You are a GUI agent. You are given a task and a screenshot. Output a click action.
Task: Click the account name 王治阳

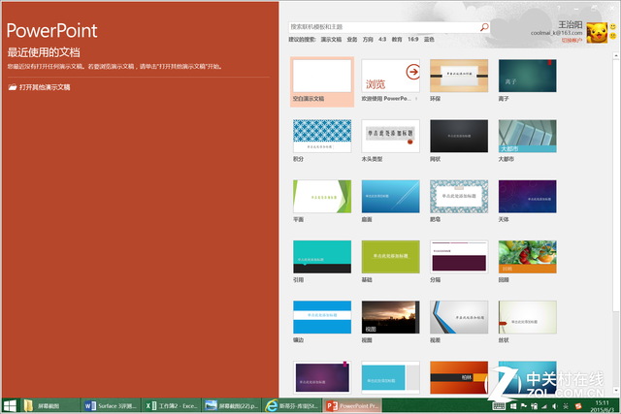(x=571, y=25)
